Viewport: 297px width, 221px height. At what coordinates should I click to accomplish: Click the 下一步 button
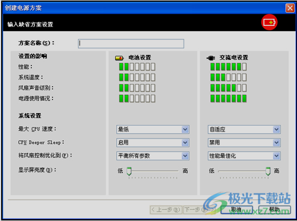coord(199,210)
